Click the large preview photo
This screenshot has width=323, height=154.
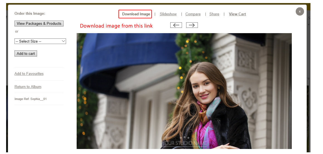coord(184,91)
